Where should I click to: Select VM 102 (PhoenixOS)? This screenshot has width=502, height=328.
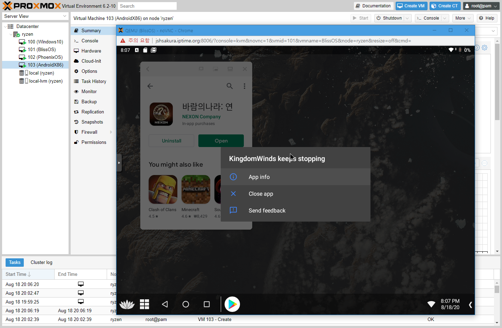pos(45,57)
